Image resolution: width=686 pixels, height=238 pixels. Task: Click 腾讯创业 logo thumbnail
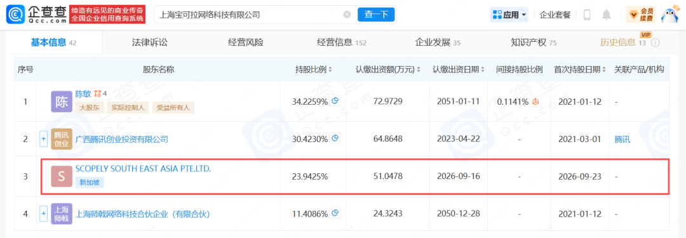click(61, 139)
